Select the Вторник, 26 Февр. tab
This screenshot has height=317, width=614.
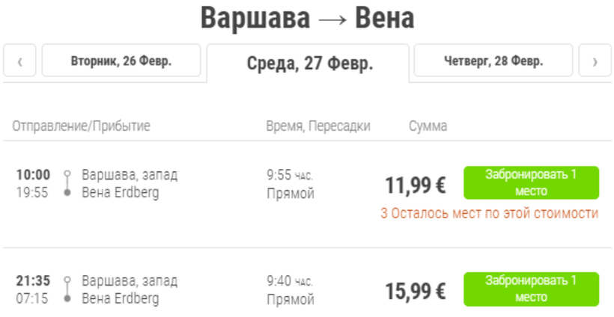pos(121,61)
